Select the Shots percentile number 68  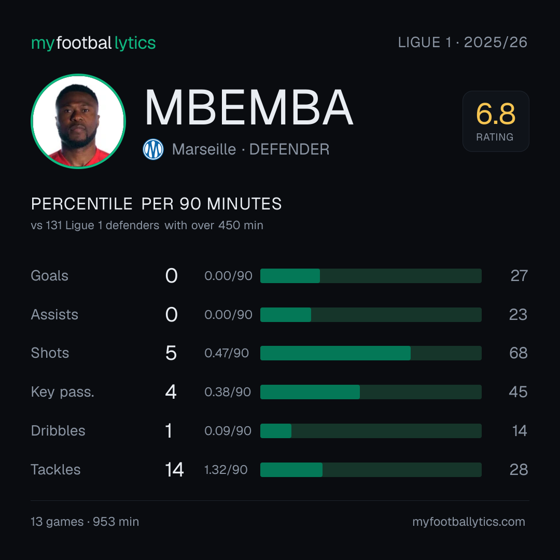(518, 353)
